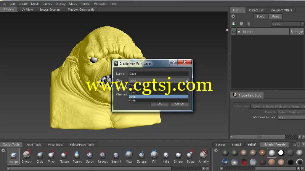The height and width of the screenshot is (171, 305).
Task: Select the white flat material preset
Action: (281, 153)
